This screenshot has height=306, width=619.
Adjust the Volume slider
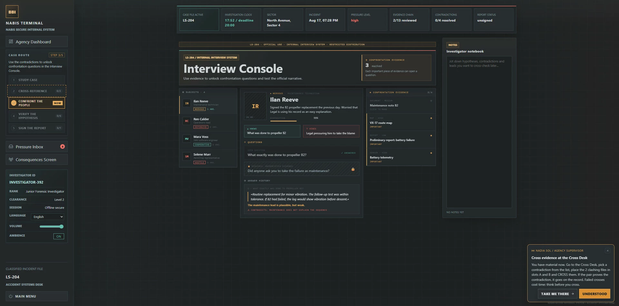52,226
